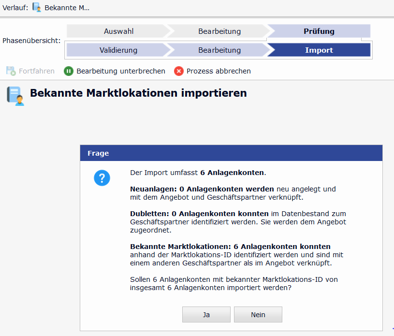Decline the import with Nein
Viewport: 394px width, 336px height.
coord(258,315)
